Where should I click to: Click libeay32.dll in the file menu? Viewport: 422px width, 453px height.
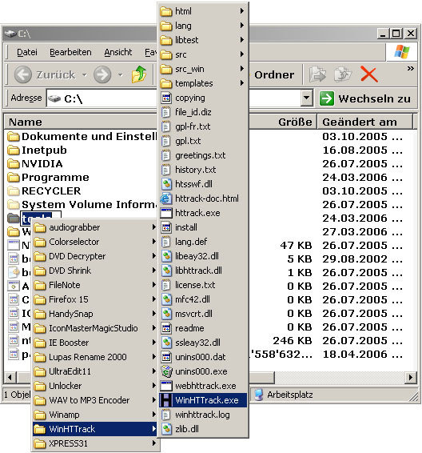pyautogui.click(x=203, y=256)
